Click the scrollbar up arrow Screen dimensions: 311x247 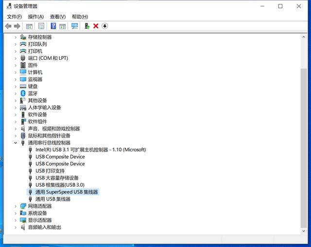pyautogui.click(x=303, y=37)
